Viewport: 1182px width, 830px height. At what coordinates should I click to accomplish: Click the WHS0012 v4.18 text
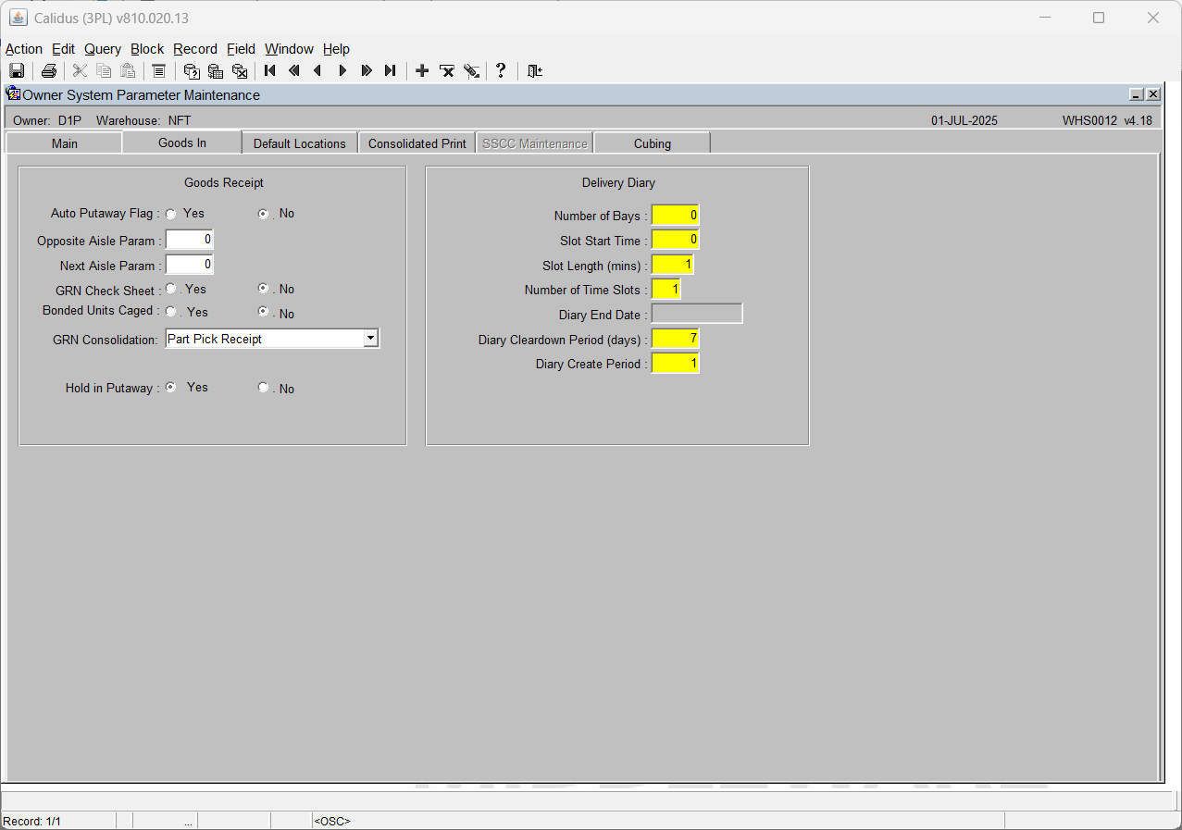pos(1108,120)
